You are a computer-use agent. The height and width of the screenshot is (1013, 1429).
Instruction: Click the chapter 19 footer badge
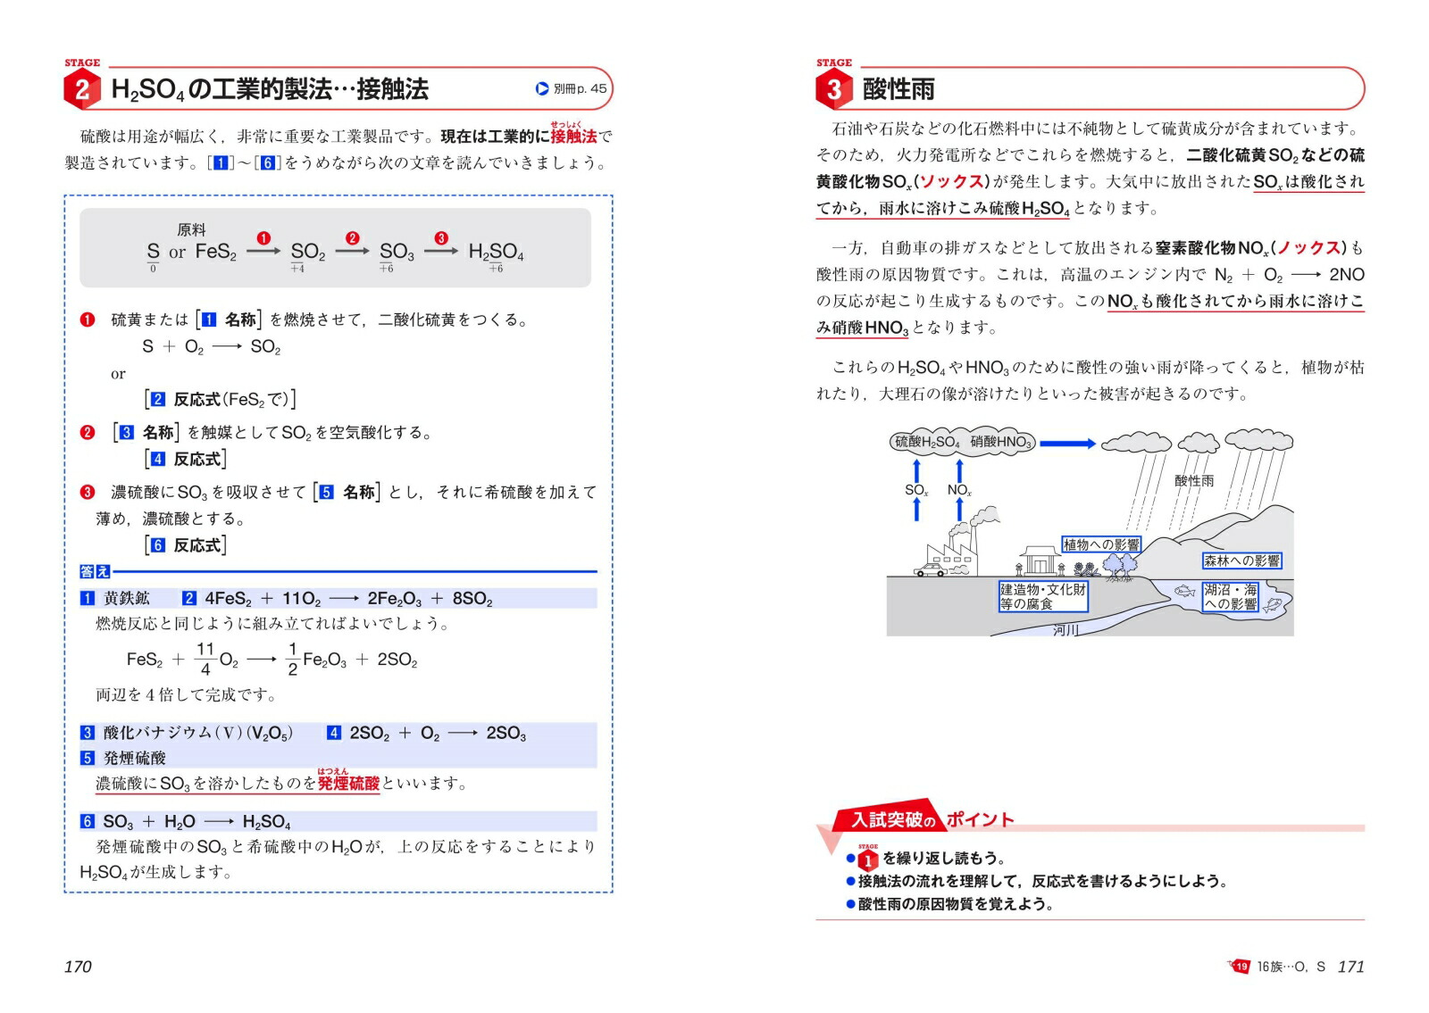click(x=1241, y=967)
